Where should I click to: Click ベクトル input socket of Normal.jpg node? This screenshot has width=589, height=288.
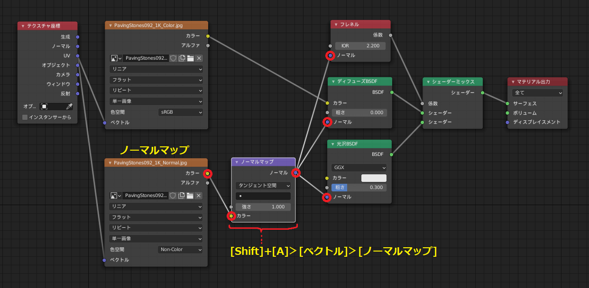click(x=105, y=260)
